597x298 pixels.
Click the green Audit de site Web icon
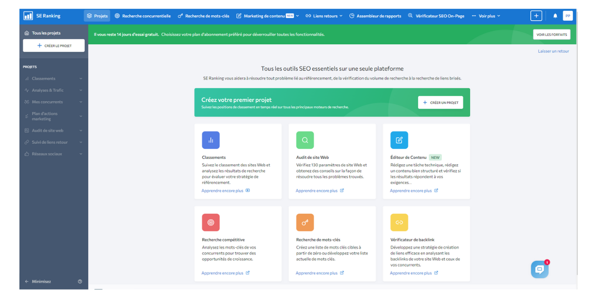coord(305,140)
